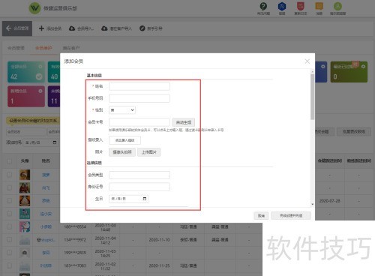The height and width of the screenshot is (276, 375).
Task: Open the green user account icon
Action: pyautogui.click(x=337, y=6)
